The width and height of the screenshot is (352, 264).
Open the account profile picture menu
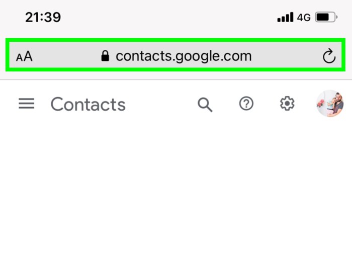[330, 104]
